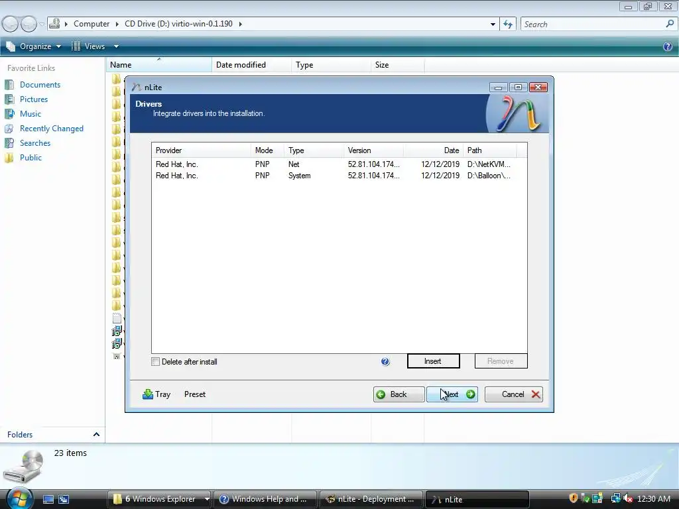This screenshot has width=679, height=509.
Task: Click Show Desktop quick launch icon
Action: pyautogui.click(x=48, y=500)
